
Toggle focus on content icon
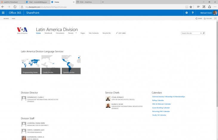click(x=215, y=18)
